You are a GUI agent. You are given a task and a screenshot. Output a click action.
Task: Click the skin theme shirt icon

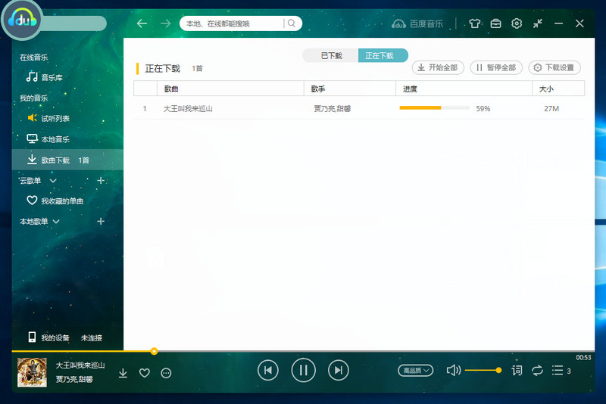click(x=475, y=23)
